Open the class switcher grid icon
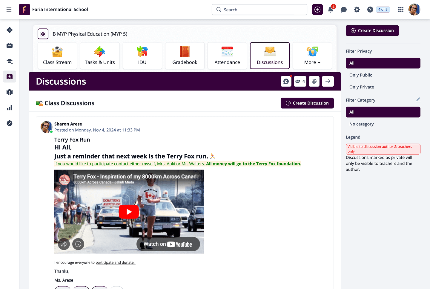The height and width of the screenshot is (289, 430). [43, 34]
